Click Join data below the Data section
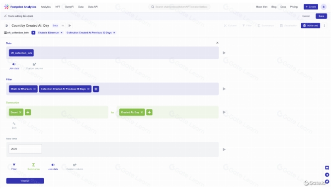Image resolution: width=334 pixels, height=190 pixels. (14, 66)
